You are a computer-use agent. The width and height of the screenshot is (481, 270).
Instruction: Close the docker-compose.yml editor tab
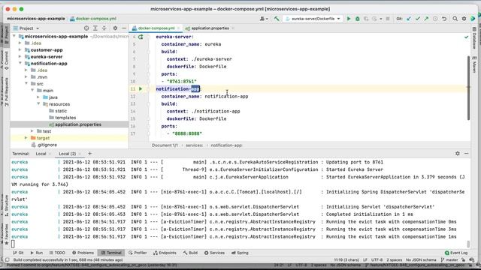[x=178, y=28]
